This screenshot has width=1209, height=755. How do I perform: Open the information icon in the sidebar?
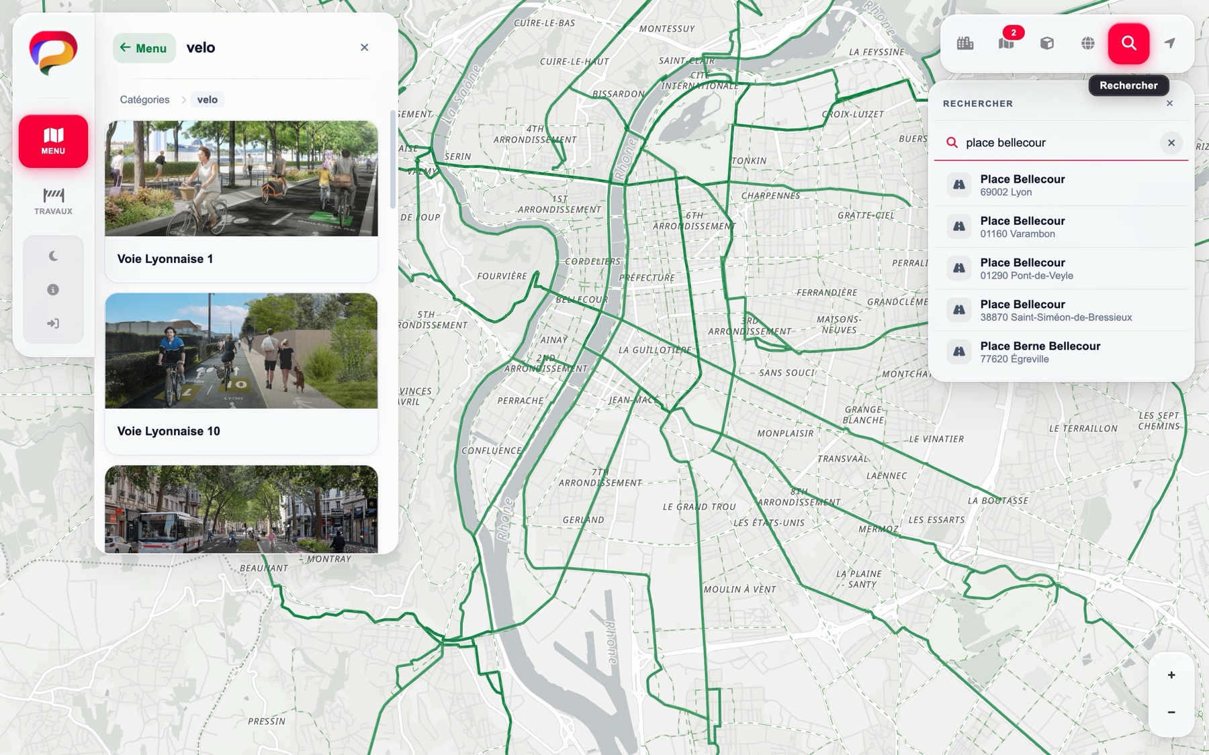pos(53,289)
